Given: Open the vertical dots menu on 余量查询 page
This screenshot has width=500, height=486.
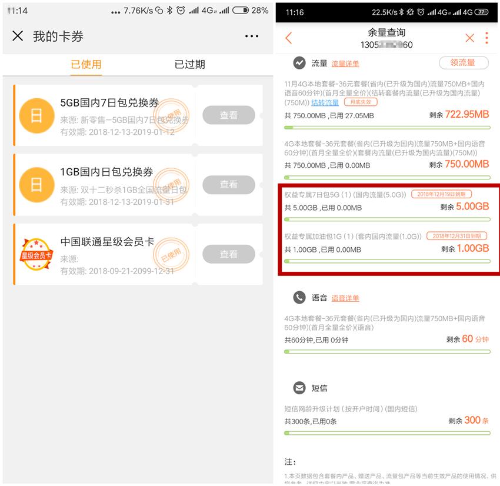Looking at the screenshot, I should point(487,38).
